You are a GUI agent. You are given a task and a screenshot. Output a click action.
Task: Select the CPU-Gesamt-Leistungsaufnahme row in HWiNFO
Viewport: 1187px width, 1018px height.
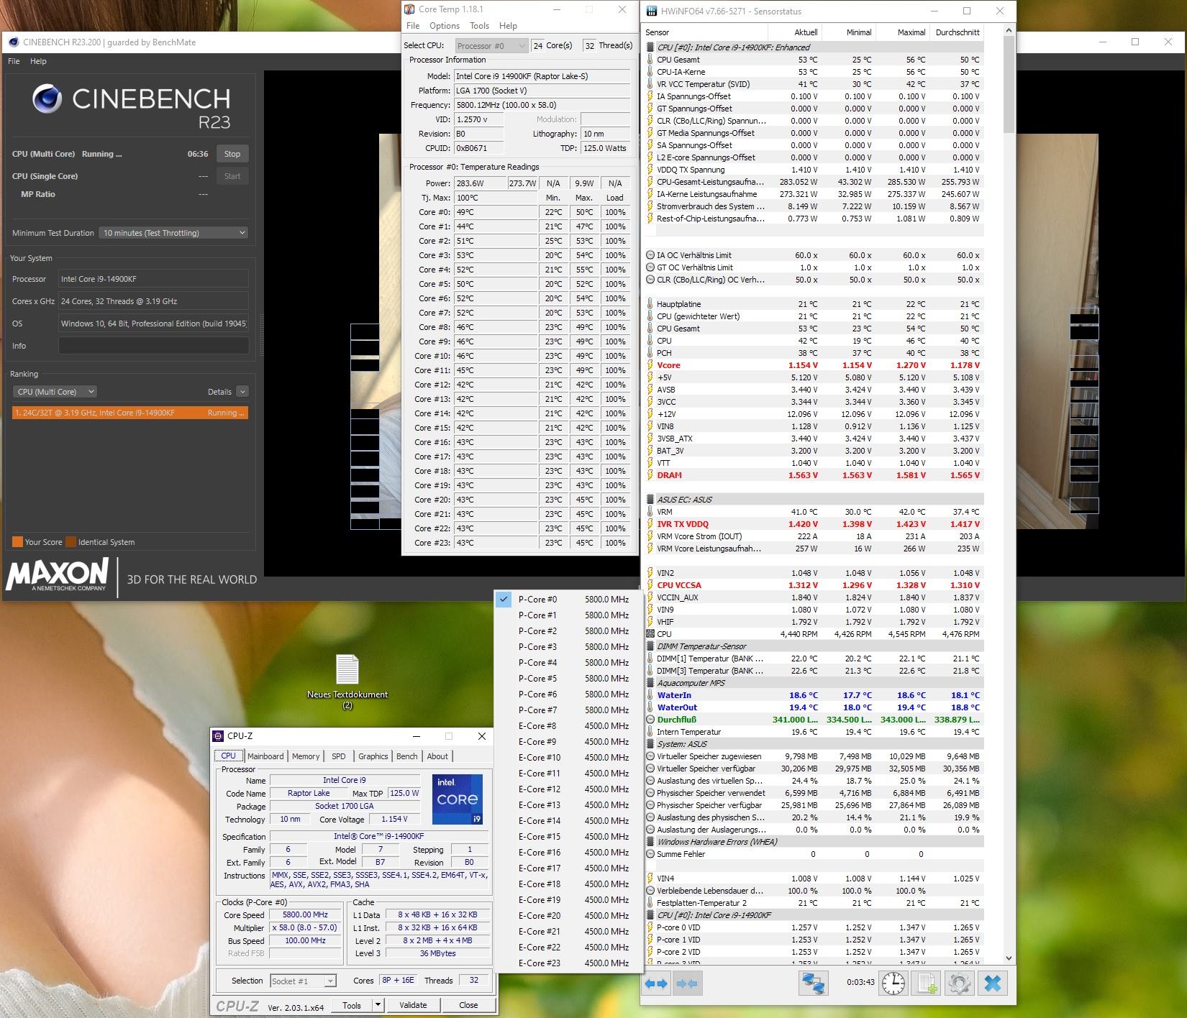pyautogui.click(x=814, y=182)
